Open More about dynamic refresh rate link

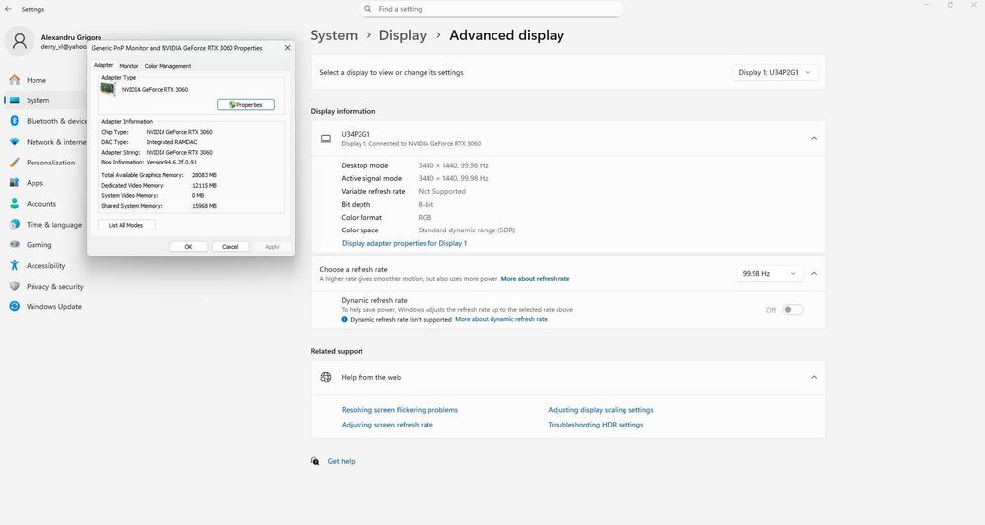(x=501, y=319)
